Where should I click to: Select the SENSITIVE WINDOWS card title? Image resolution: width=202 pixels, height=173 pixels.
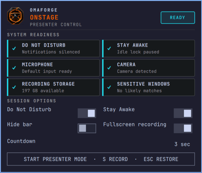pos(143,84)
